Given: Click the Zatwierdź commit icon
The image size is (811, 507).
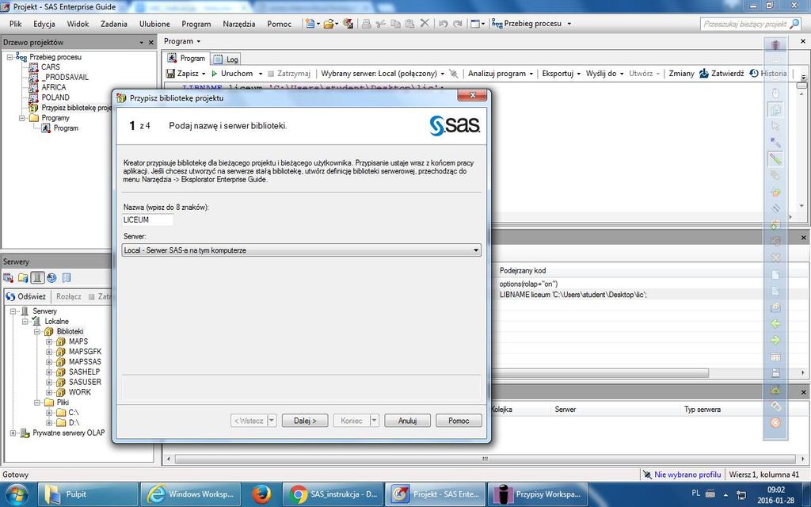Looking at the screenshot, I should click(704, 74).
